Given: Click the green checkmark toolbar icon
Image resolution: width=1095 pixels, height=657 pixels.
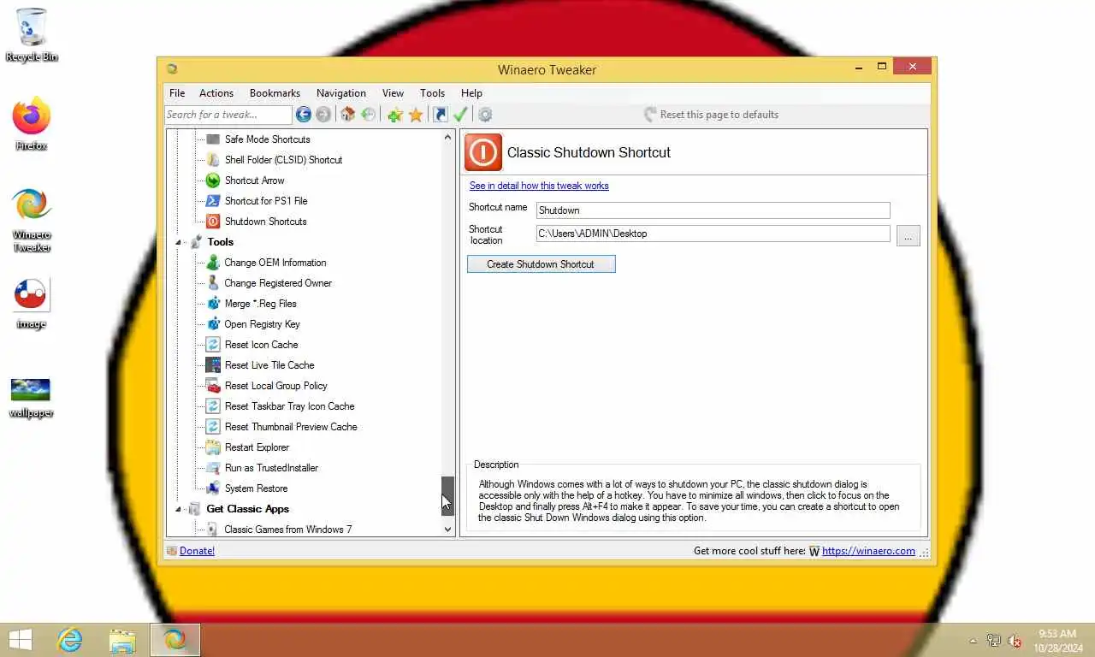Looking at the screenshot, I should 460,115.
